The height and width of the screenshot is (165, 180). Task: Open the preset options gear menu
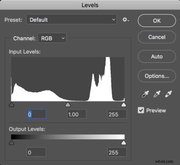126,20
